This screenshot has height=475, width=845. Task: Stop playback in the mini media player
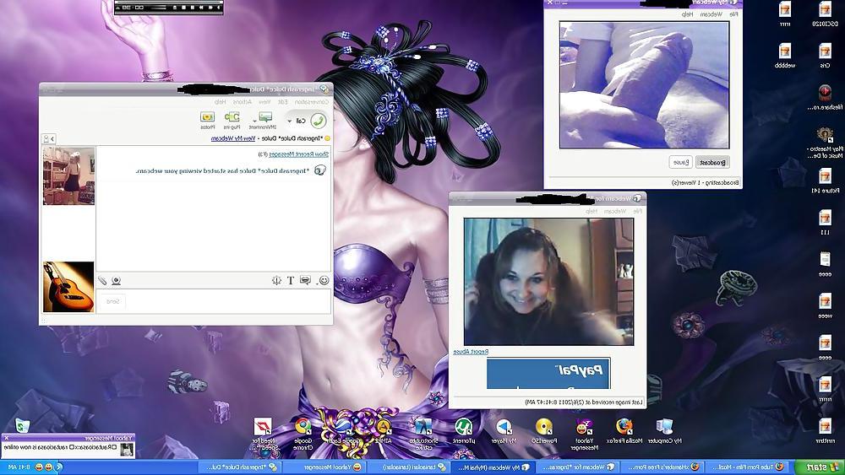pos(183,8)
